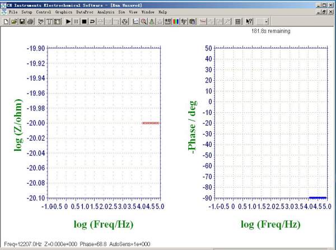
Task: Open the Setup menu
Action: tap(26, 12)
